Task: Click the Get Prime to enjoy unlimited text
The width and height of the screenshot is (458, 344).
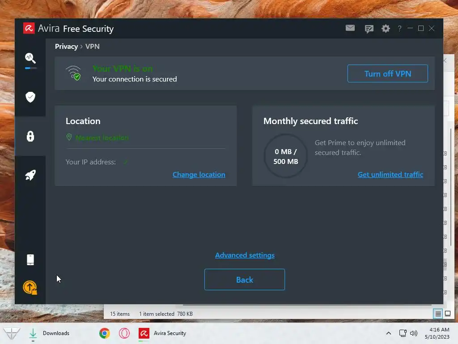Action: [360, 148]
